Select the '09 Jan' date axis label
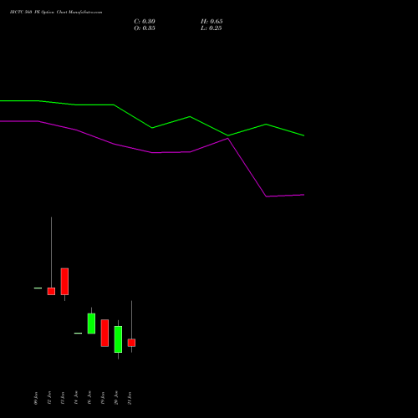418x418 pixels. 36,398
